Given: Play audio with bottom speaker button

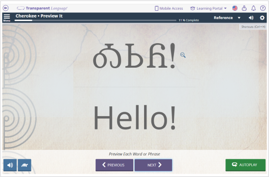Looking at the screenshot, I should pos(10,165).
